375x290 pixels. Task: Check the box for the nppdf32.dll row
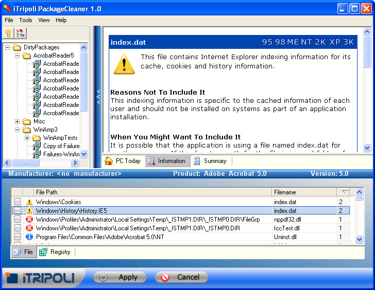tap(18, 219)
